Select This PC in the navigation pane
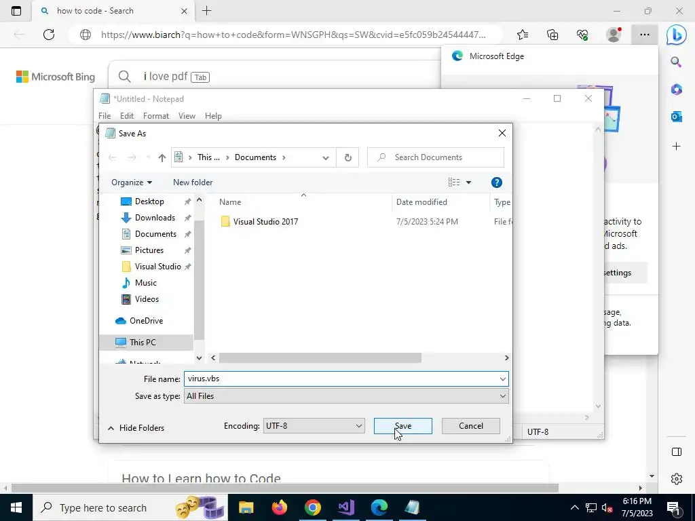This screenshot has width=695, height=521. tap(143, 343)
